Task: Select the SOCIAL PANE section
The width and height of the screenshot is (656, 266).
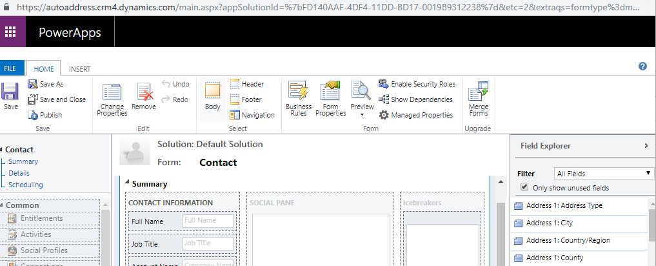Action: pos(272,203)
